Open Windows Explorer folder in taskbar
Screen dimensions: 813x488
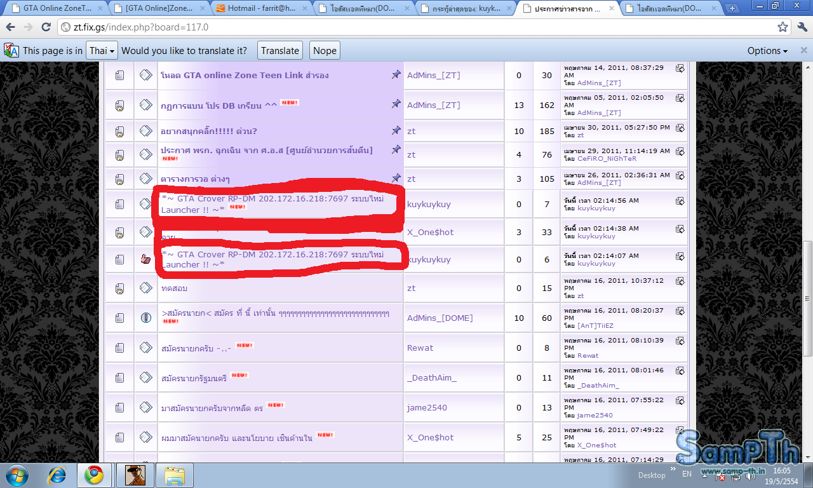[x=175, y=475]
